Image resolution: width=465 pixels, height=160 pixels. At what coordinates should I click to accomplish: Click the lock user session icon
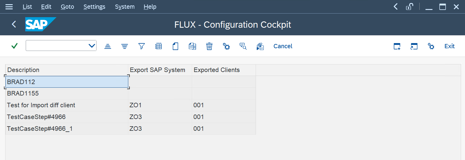pos(410,7)
